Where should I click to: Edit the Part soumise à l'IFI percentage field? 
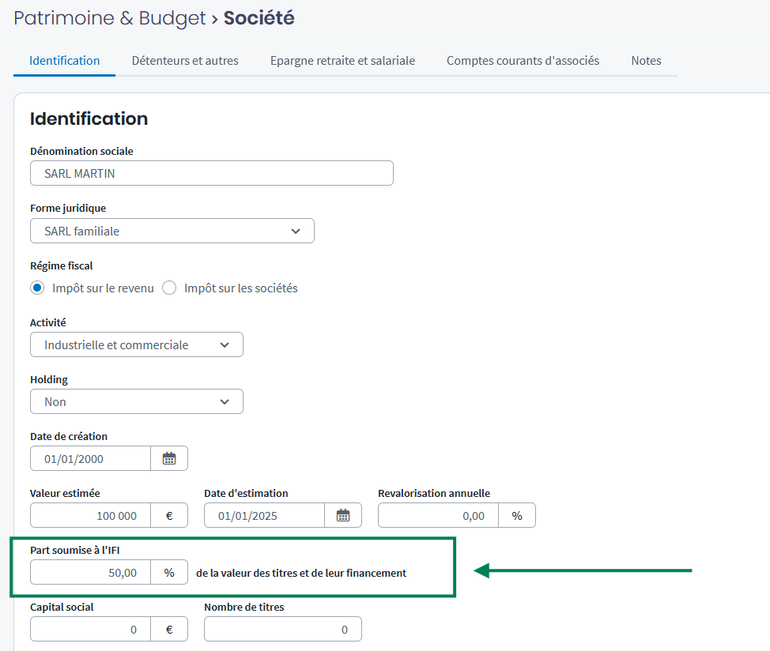click(x=90, y=572)
